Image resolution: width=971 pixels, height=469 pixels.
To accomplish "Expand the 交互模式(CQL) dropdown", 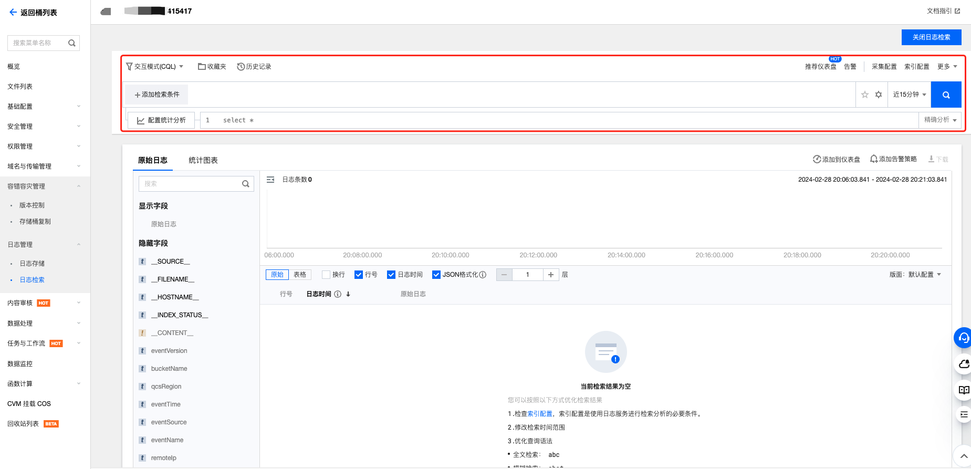I will point(155,67).
